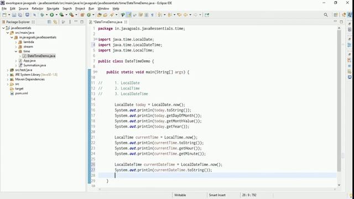This screenshot has height=199, width=354.
Task: Toggle Link with Editor in Package Explorer
Action: tap(55, 22)
